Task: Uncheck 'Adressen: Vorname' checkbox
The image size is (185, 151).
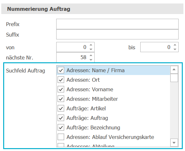Action: tap(61, 89)
